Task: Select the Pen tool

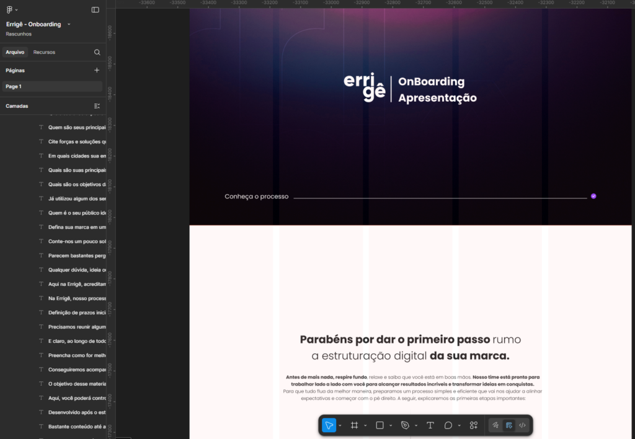Action: 405,425
